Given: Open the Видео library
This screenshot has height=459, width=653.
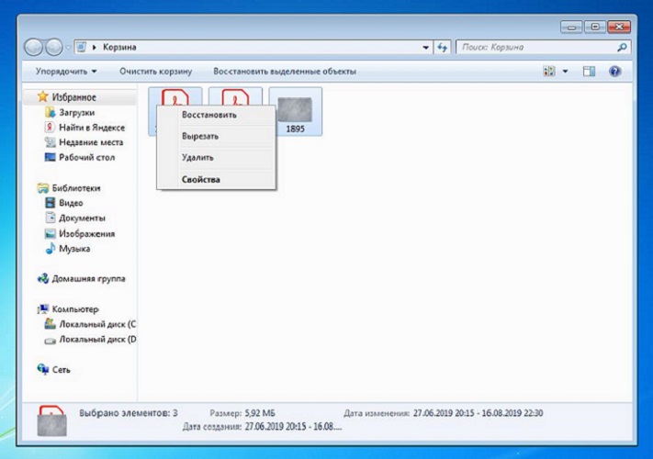Looking at the screenshot, I should coord(71,203).
